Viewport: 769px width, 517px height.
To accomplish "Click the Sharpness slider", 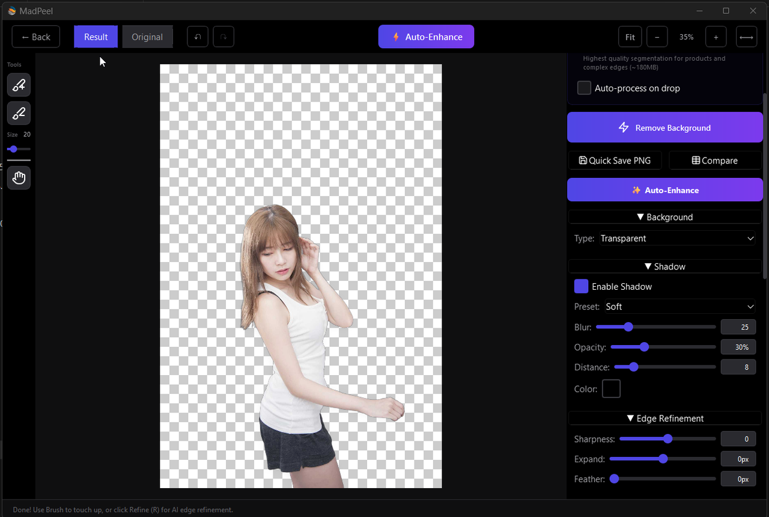I will pyautogui.click(x=667, y=439).
